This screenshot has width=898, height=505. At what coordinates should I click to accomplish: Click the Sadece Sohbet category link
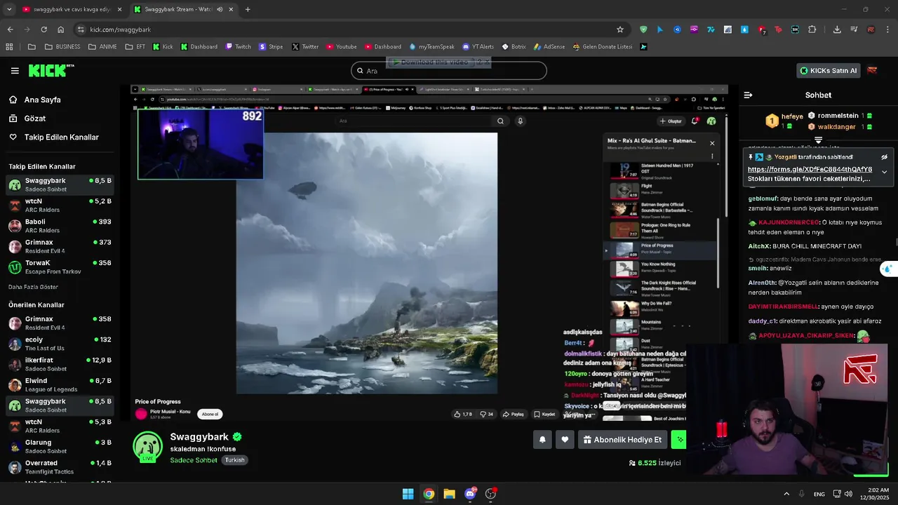[194, 460]
